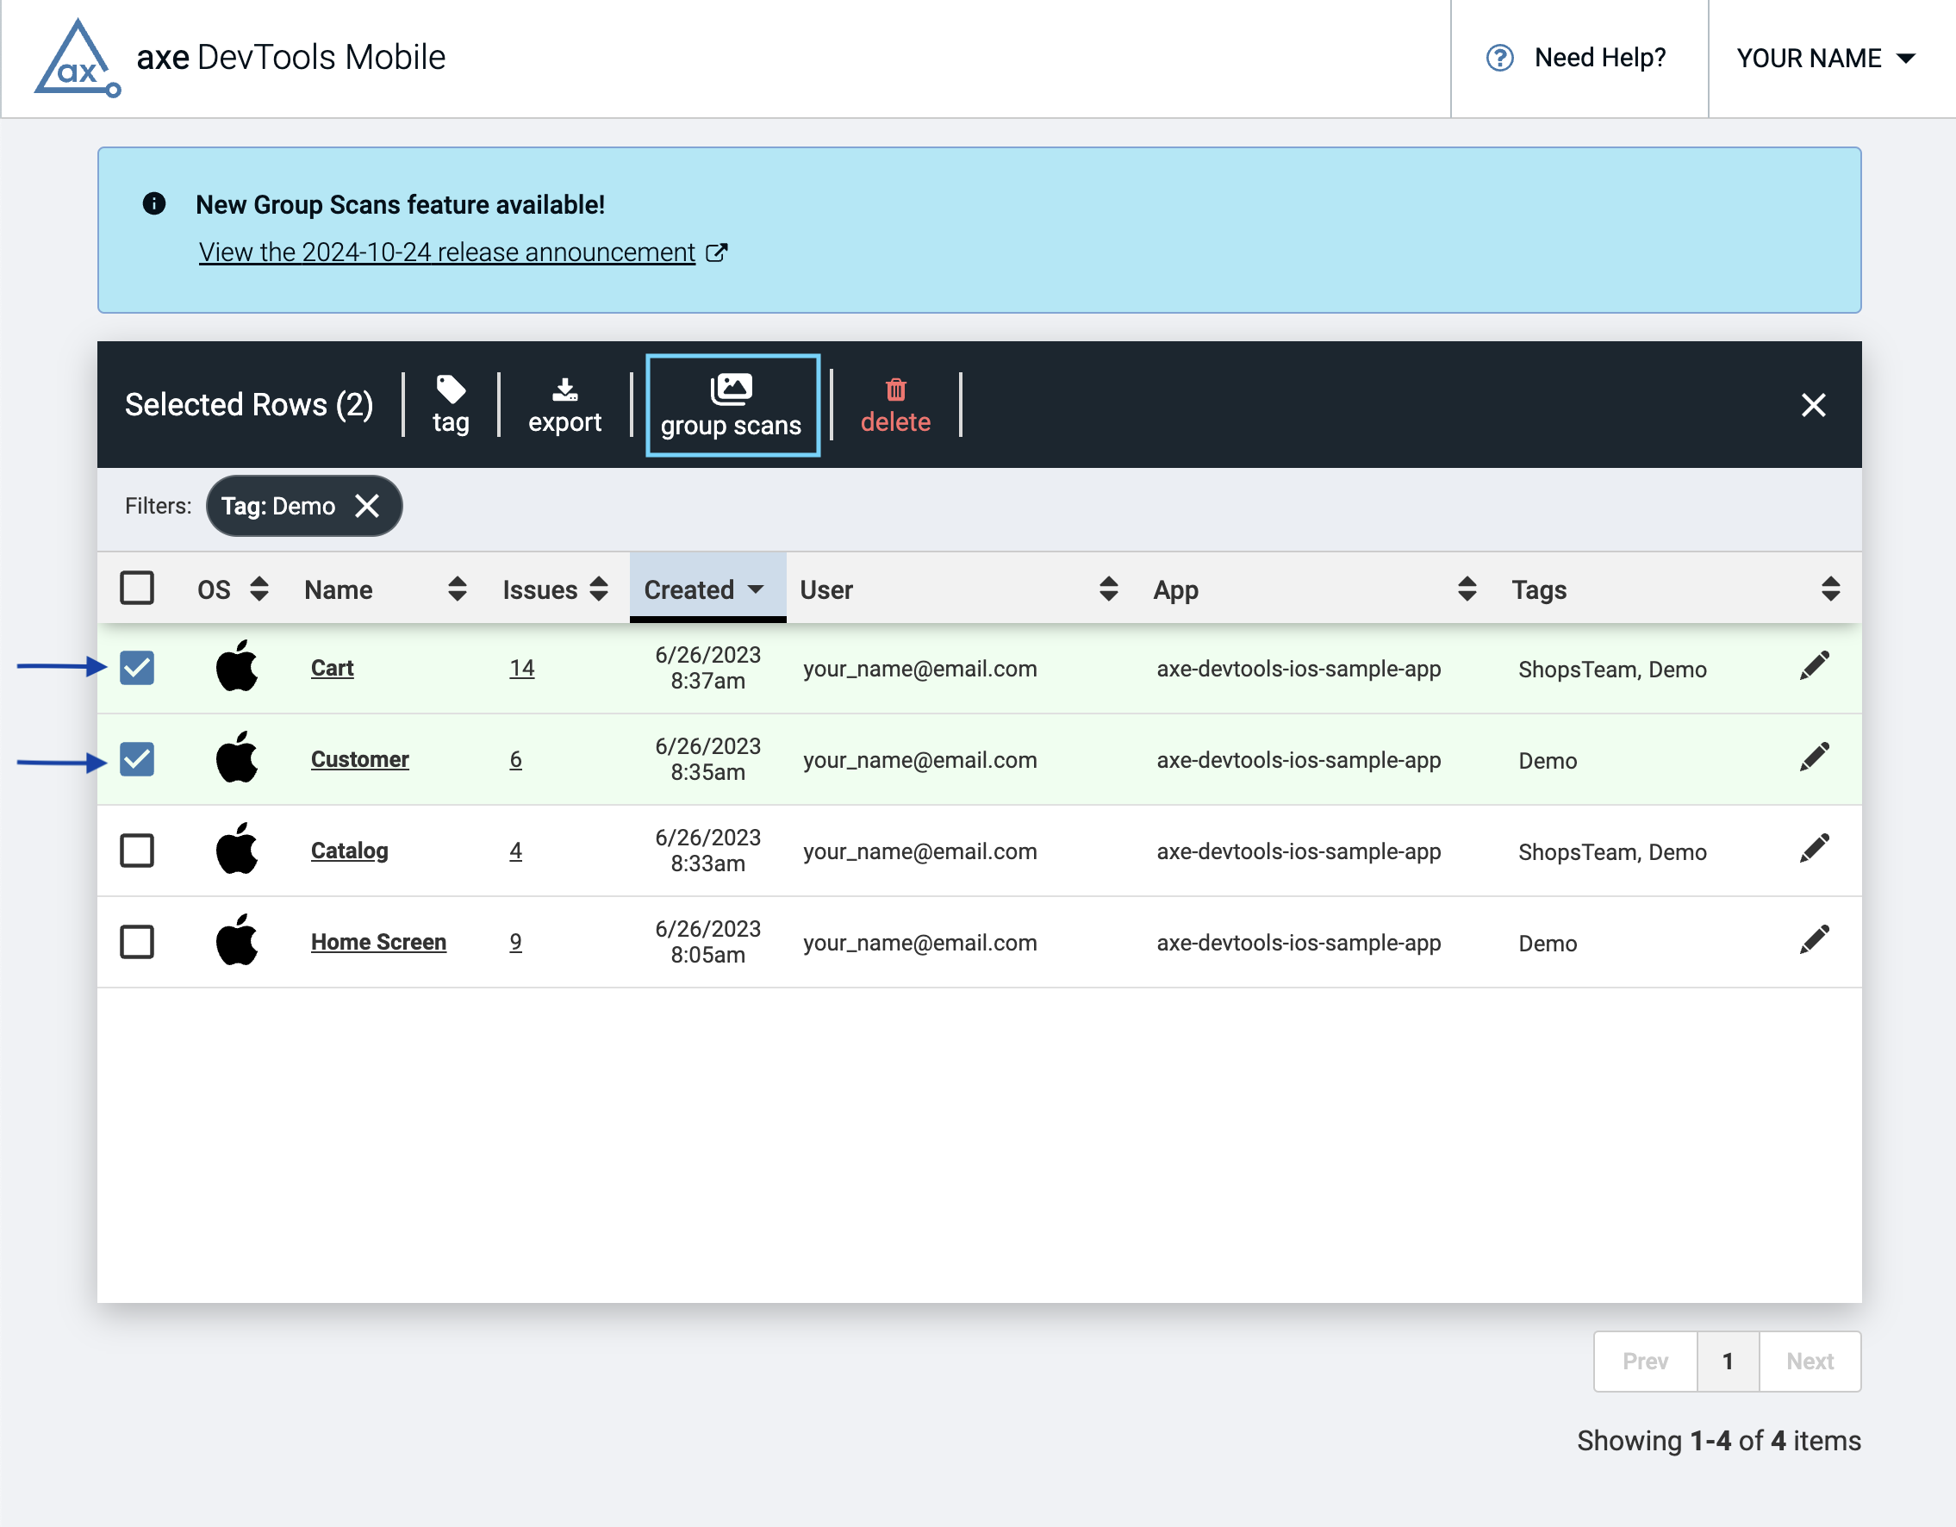This screenshot has width=1956, height=1527.
Task: Click the group scans icon
Action: 731,389
